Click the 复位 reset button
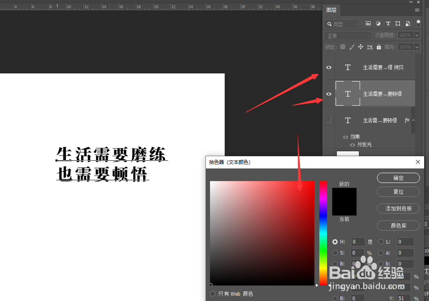Image resolution: width=429 pixels, height=301 pixels. click(x=398, y=192)
